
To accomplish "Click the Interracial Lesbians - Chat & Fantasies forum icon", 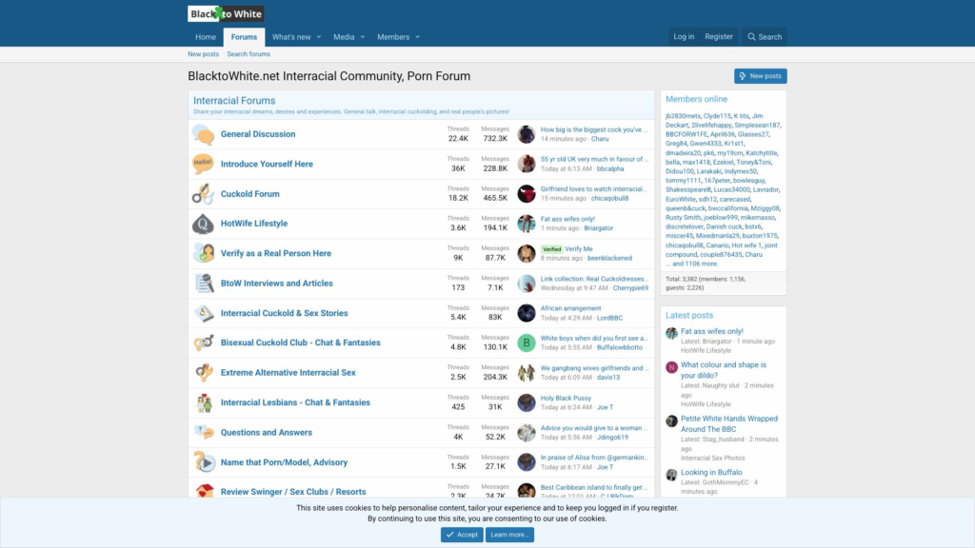I will pos(203,402).
